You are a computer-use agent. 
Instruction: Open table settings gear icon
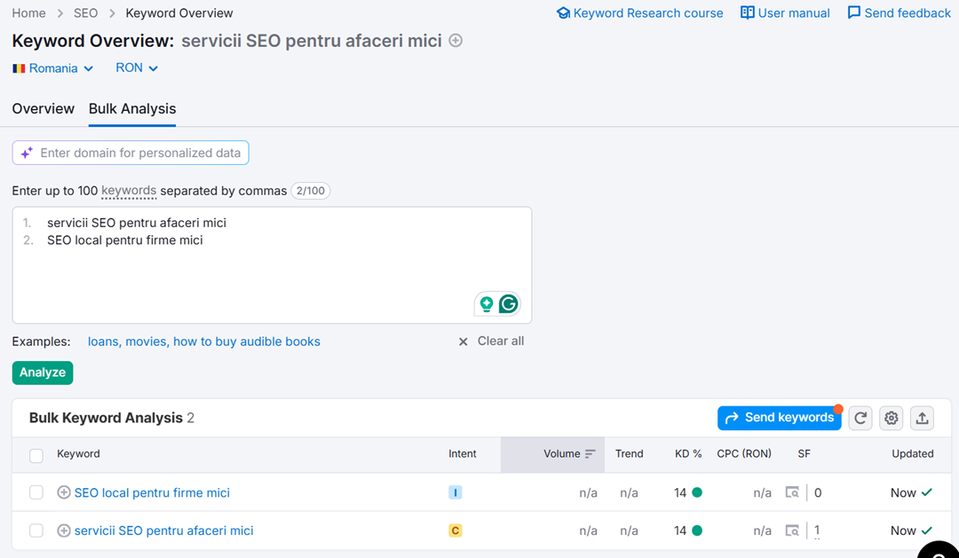(x=892, y=418)
